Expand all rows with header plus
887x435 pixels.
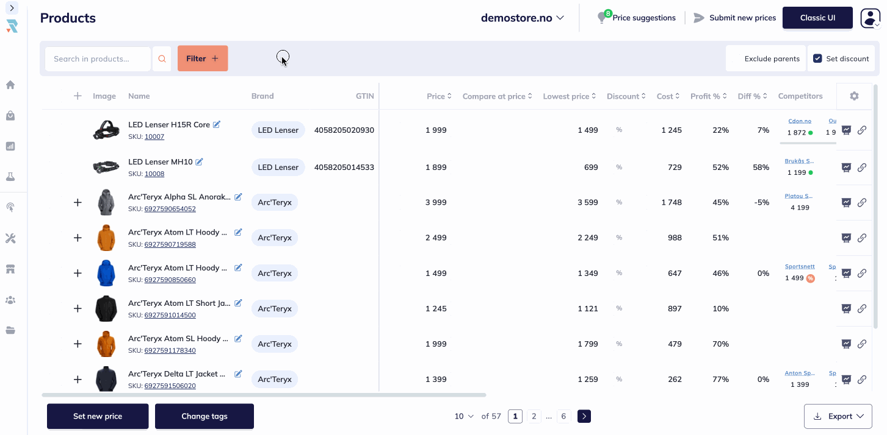pos(78,96)
